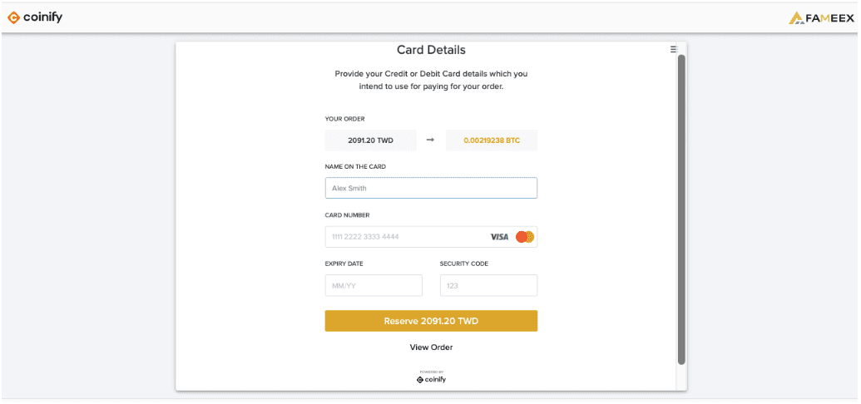Select the Expiry Date MM/YY field
Image resolution: width=861 pixels, height=404 pixels.
click(x=374, y=285)
